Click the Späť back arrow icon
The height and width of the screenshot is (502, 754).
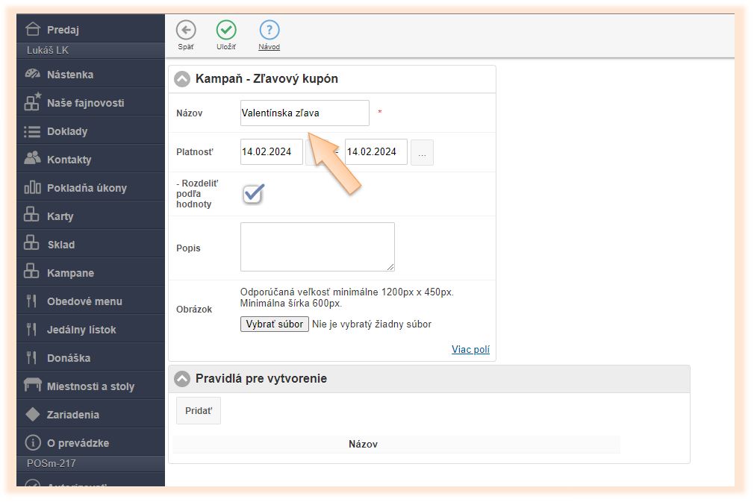click(x=186, y=30)
